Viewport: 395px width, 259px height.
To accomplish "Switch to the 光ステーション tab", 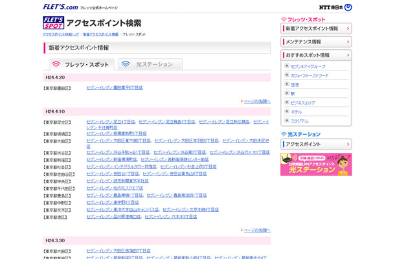I will [150, 64].
